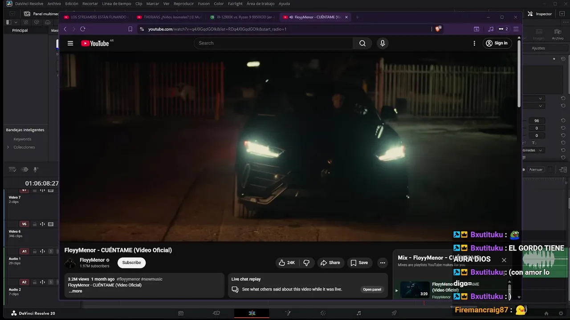Image resolution: width=570 pixels, height=320 pixels.
Task: Save the video to a playlist
Action: tap(359, 263)
